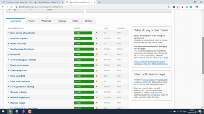
Task: Click the volume icon in system tray
Action: tap(181, 111)
